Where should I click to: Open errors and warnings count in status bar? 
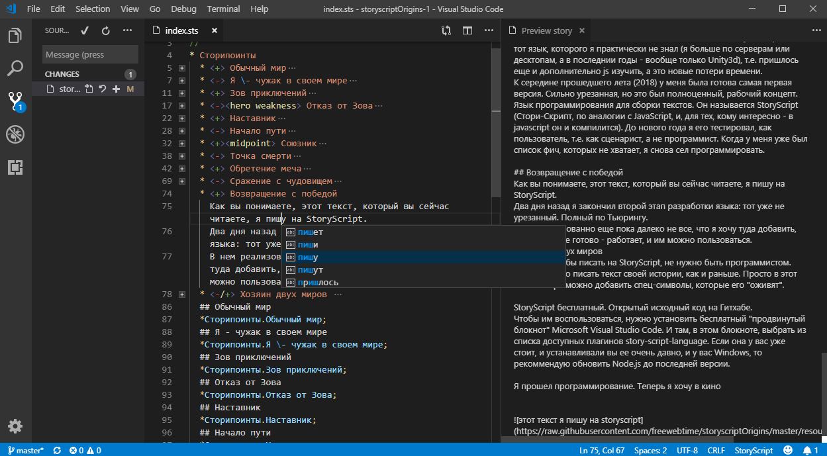tap(85, 450)
